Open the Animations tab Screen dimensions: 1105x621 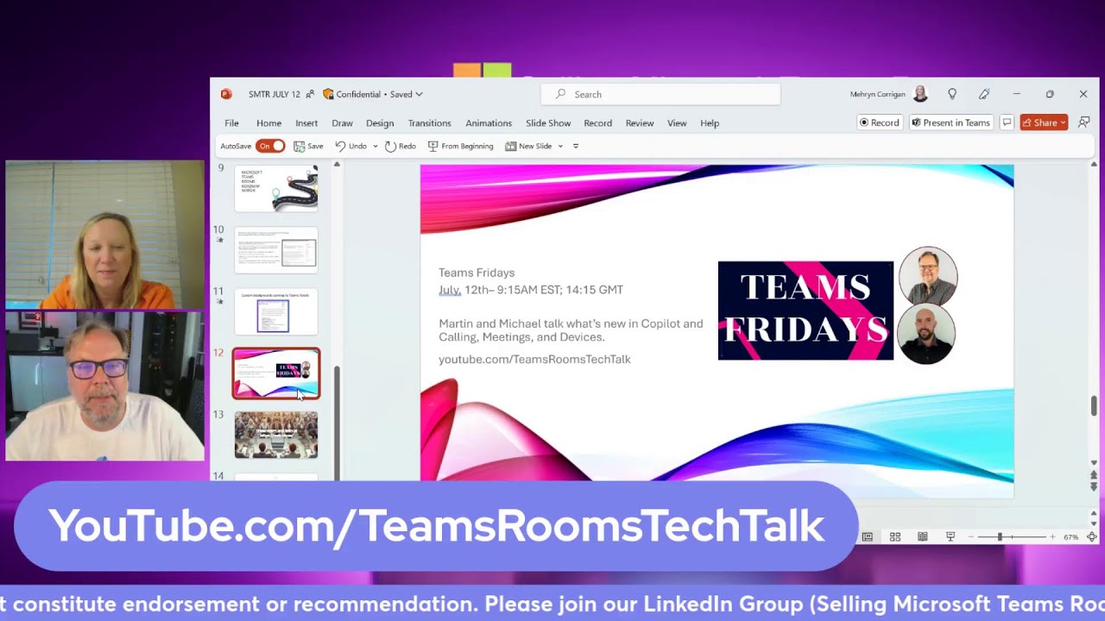[x=489, y=123]
